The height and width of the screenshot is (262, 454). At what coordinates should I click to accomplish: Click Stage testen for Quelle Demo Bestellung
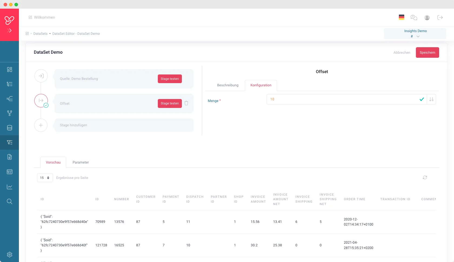coord(170,79)
